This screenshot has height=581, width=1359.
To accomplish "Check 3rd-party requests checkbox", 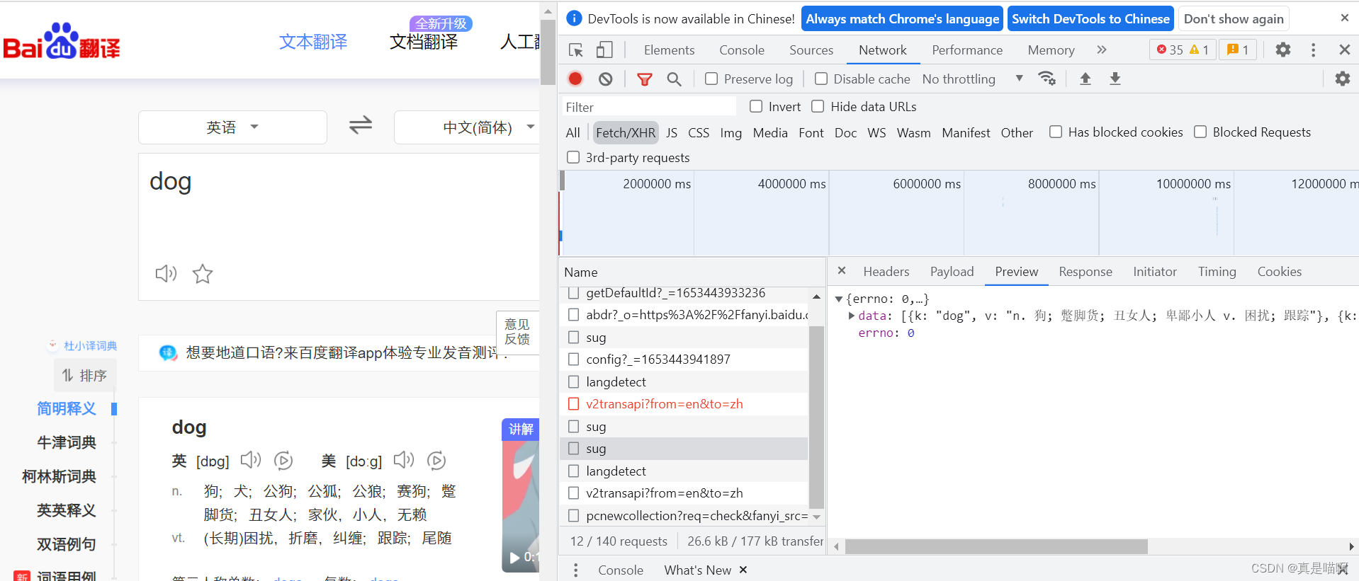I will pos(573,157).
